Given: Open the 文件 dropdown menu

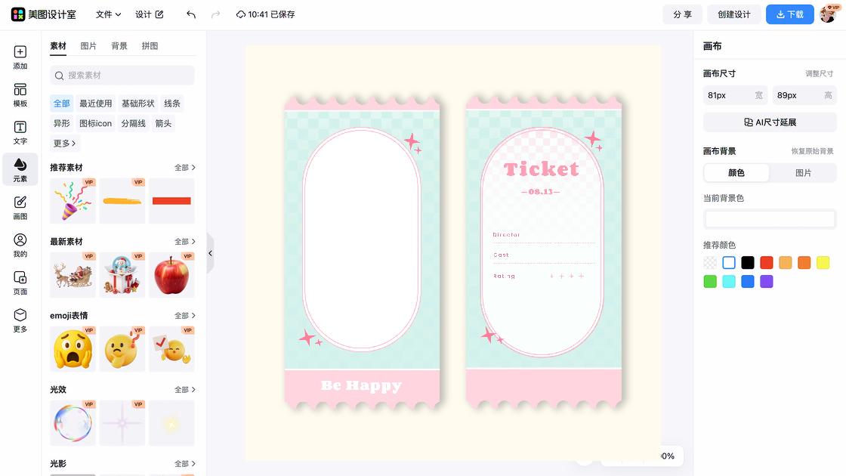Looking at the screenshot, I should 108,14.
